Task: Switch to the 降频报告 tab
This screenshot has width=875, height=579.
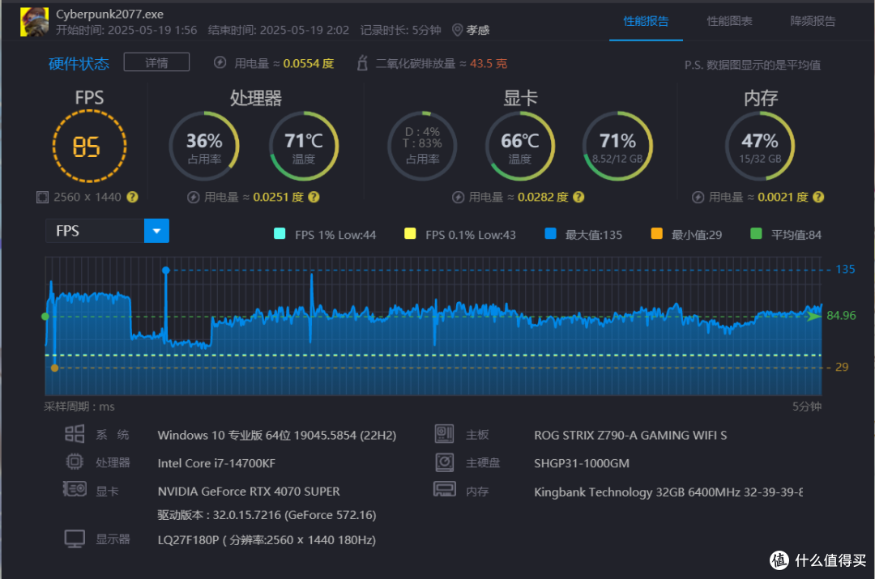Action: pos(813,21)
